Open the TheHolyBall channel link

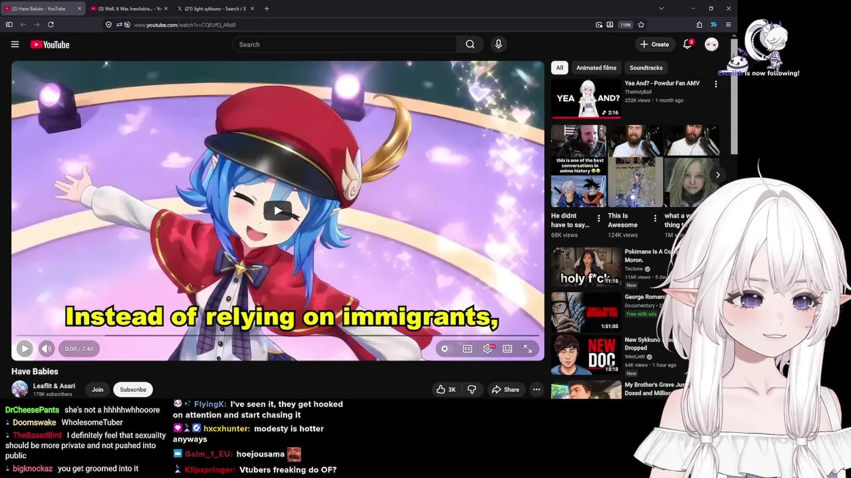click(x=639, y=92)
